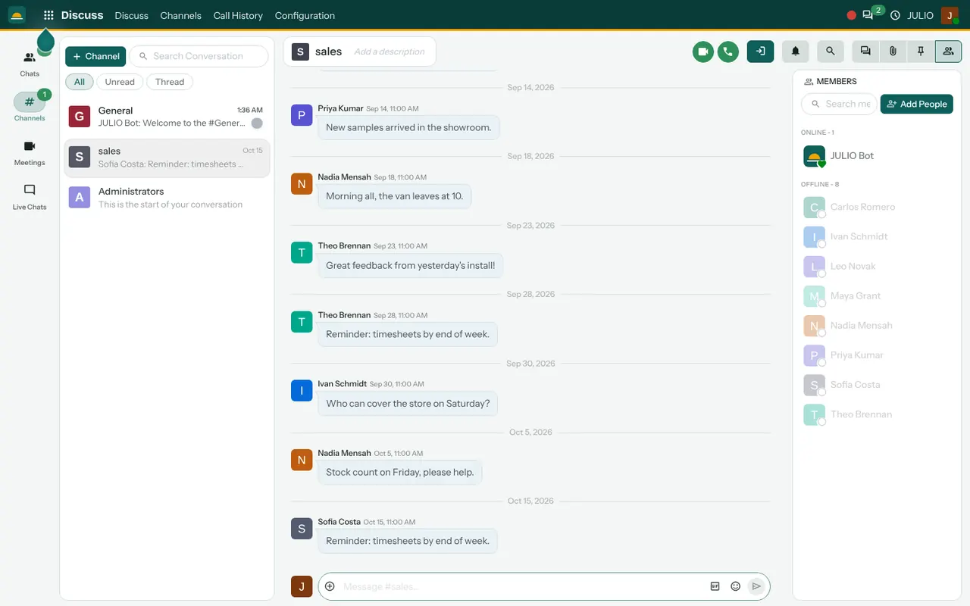Search messages with the magnifier icon
This screenshot has width=970, height=606.
(831, 52)
